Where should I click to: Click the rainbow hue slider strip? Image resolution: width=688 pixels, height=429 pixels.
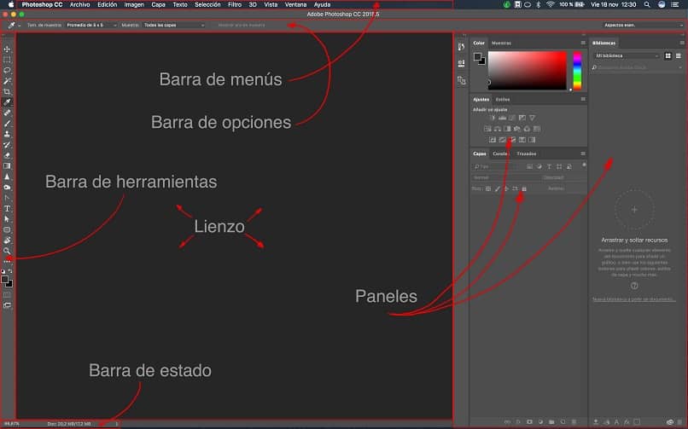[x=577, y=71]
